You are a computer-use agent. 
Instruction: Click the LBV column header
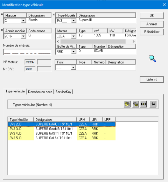(96, 120)
